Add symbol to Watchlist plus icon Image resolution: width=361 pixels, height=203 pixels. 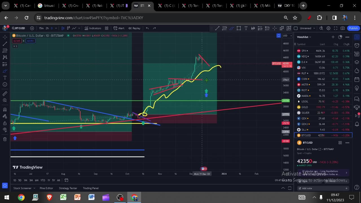coord(333,37)
